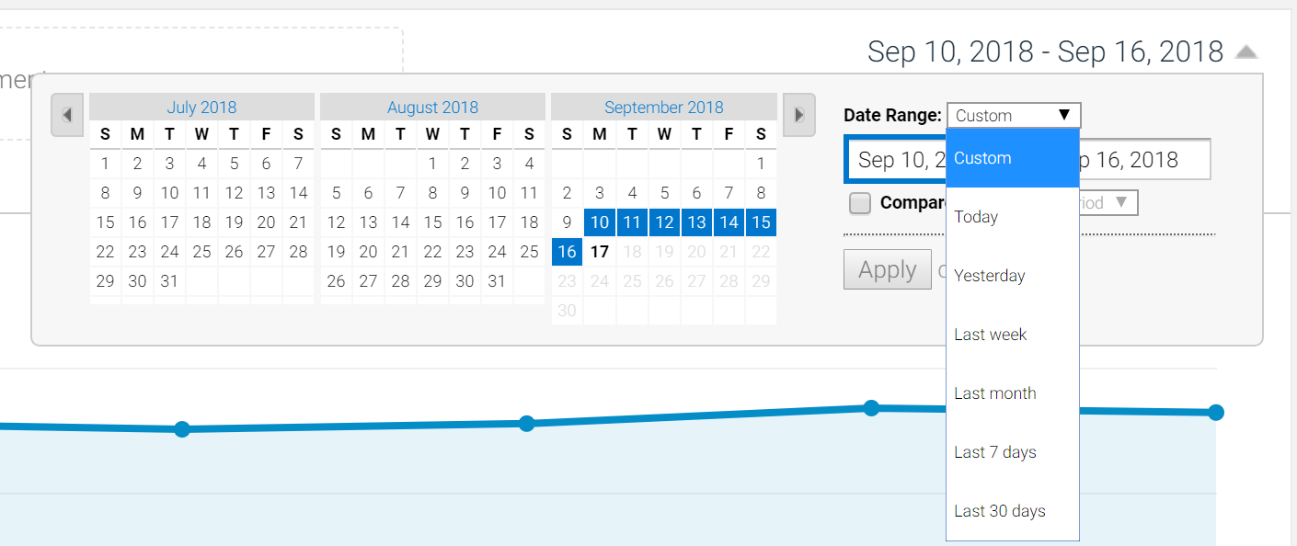
Task: Select Last week in the dropdown list
Action: 990,334
